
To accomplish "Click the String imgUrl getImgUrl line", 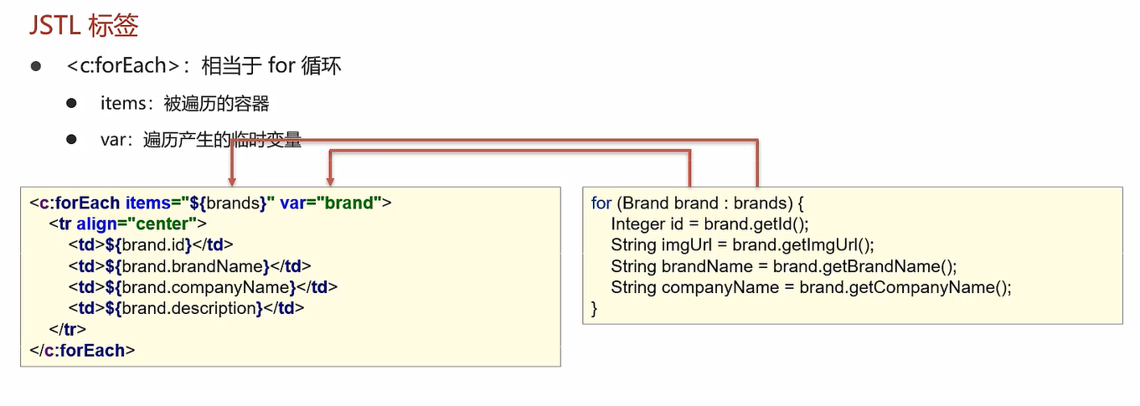I will point(742,245).
